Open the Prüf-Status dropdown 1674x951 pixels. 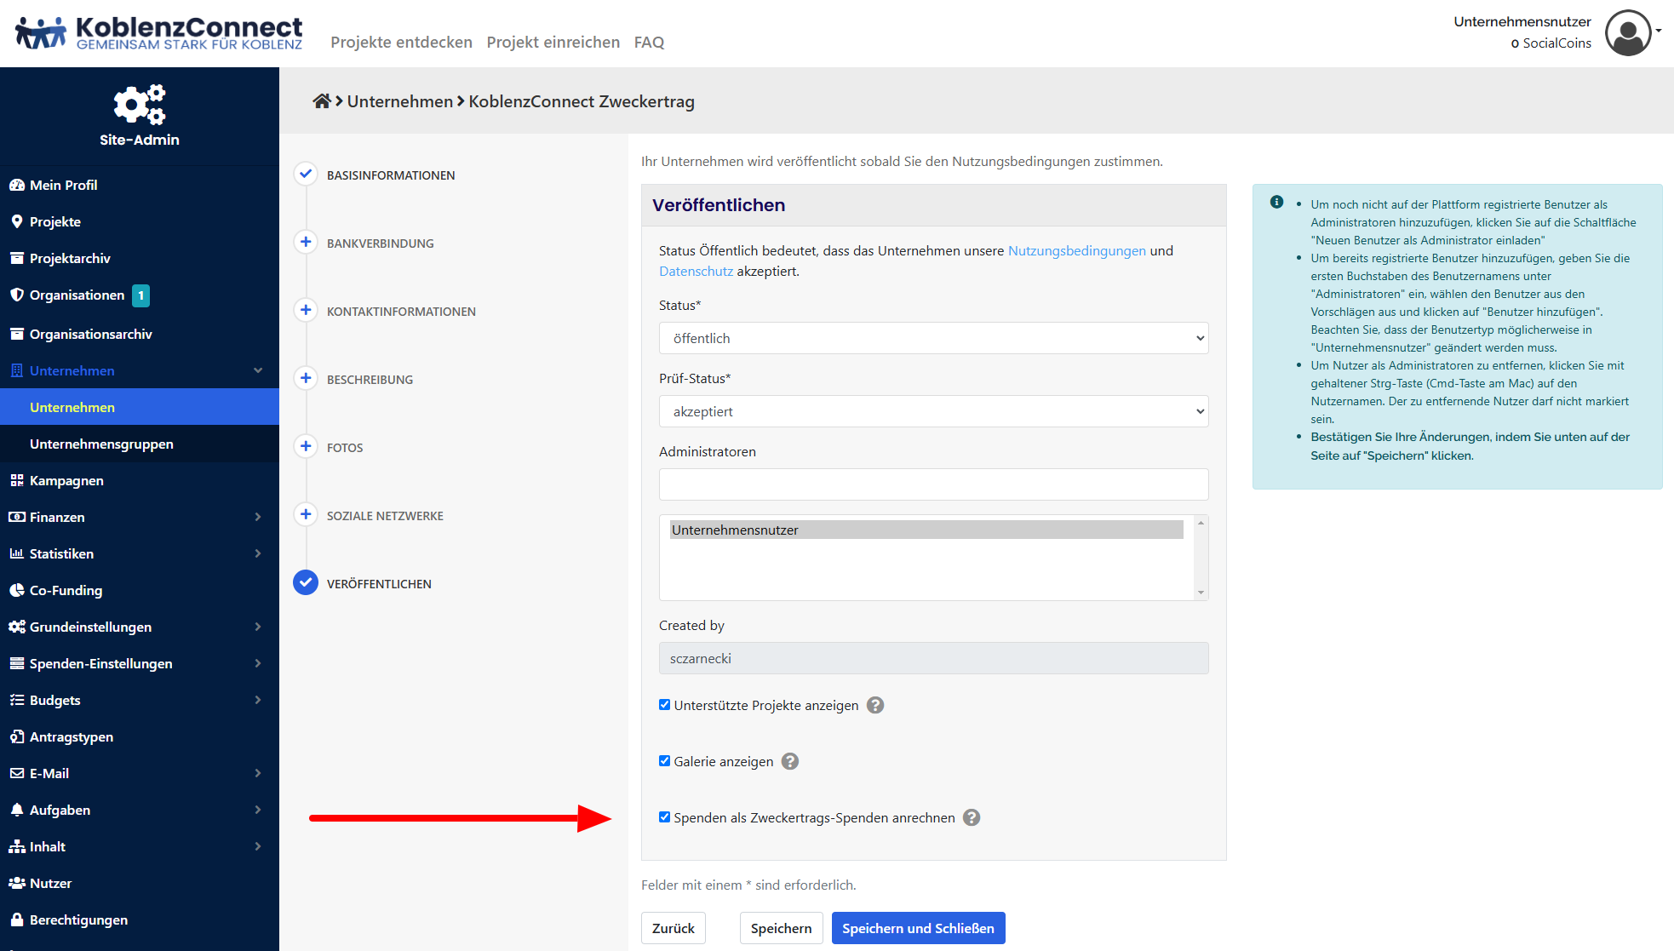point(933,411)
